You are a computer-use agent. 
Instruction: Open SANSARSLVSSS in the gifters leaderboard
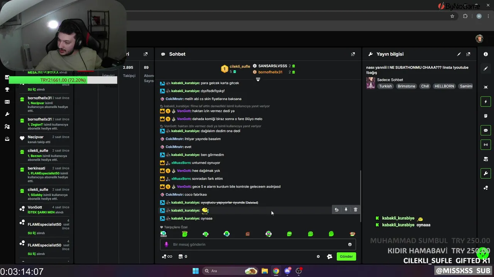[272, 66]
